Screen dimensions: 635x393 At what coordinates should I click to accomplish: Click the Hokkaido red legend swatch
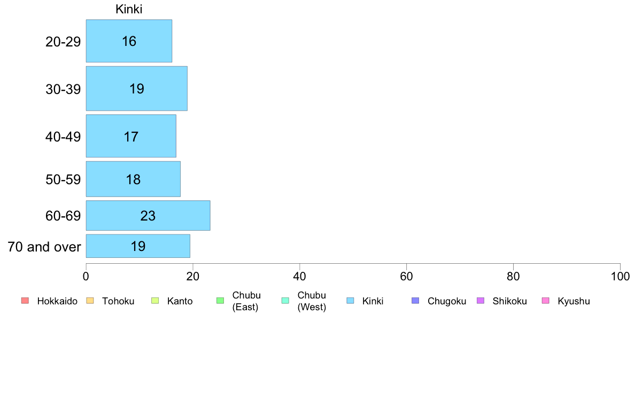(x=25, y=301)
